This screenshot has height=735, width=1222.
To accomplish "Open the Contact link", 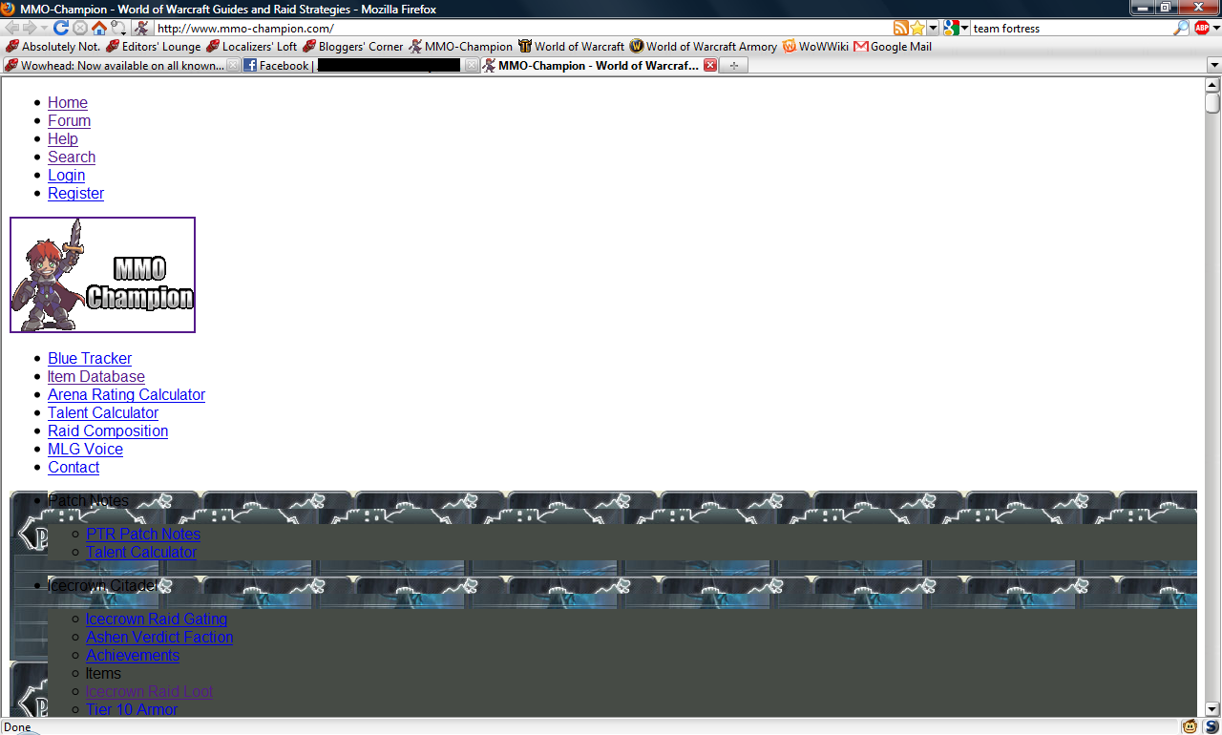I will click(x=74, y=468).
